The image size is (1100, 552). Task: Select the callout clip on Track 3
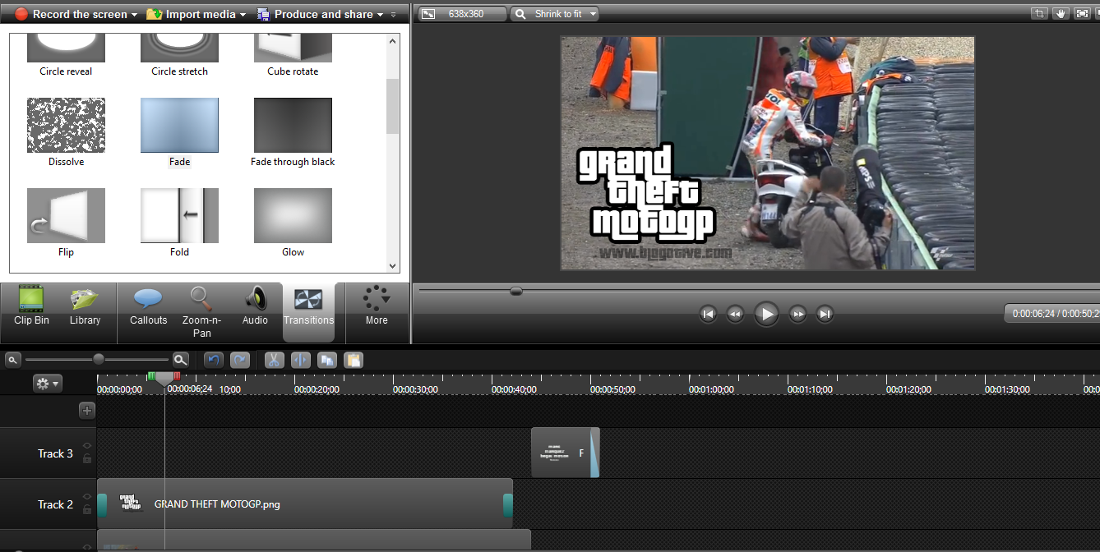point(565,453)
